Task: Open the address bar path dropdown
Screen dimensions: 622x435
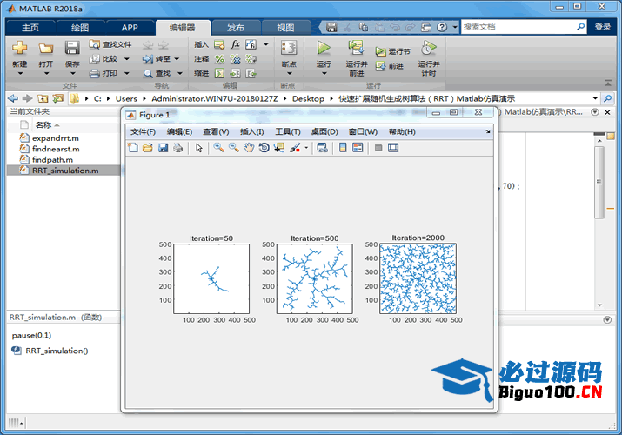Action: (595, 98)
